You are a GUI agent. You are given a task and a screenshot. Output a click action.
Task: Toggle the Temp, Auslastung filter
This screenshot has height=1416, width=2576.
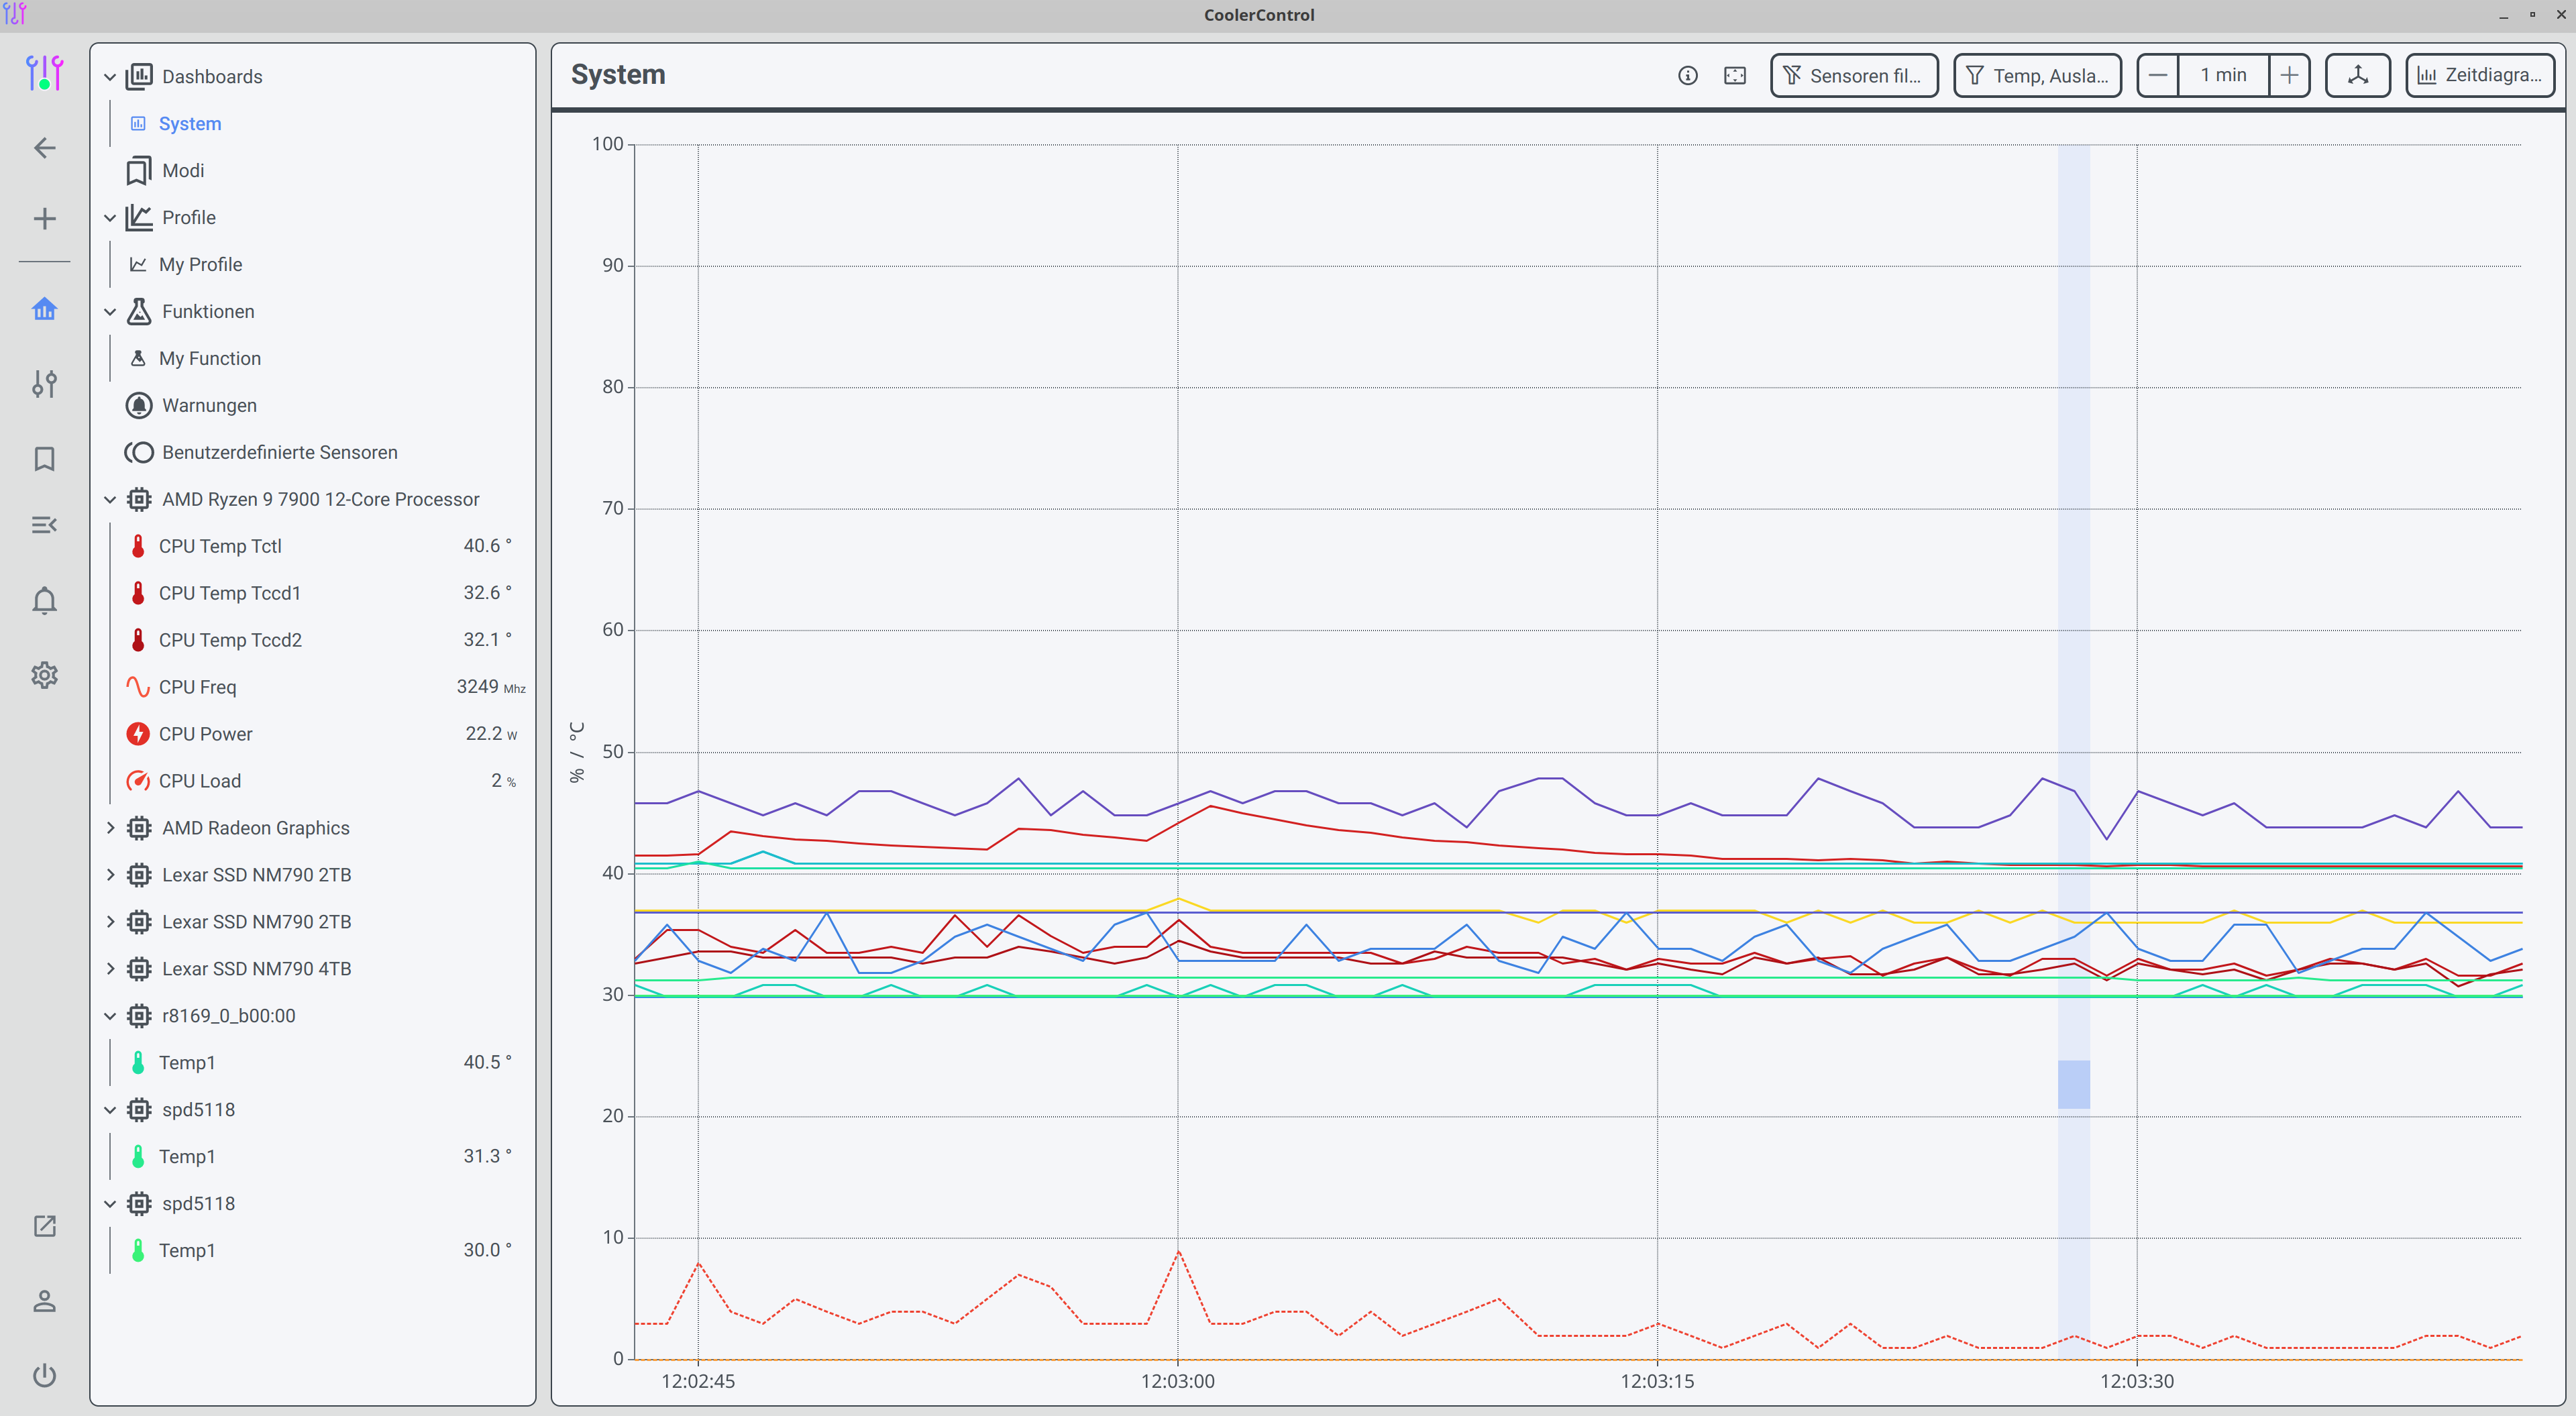[x=2036, y=75]
